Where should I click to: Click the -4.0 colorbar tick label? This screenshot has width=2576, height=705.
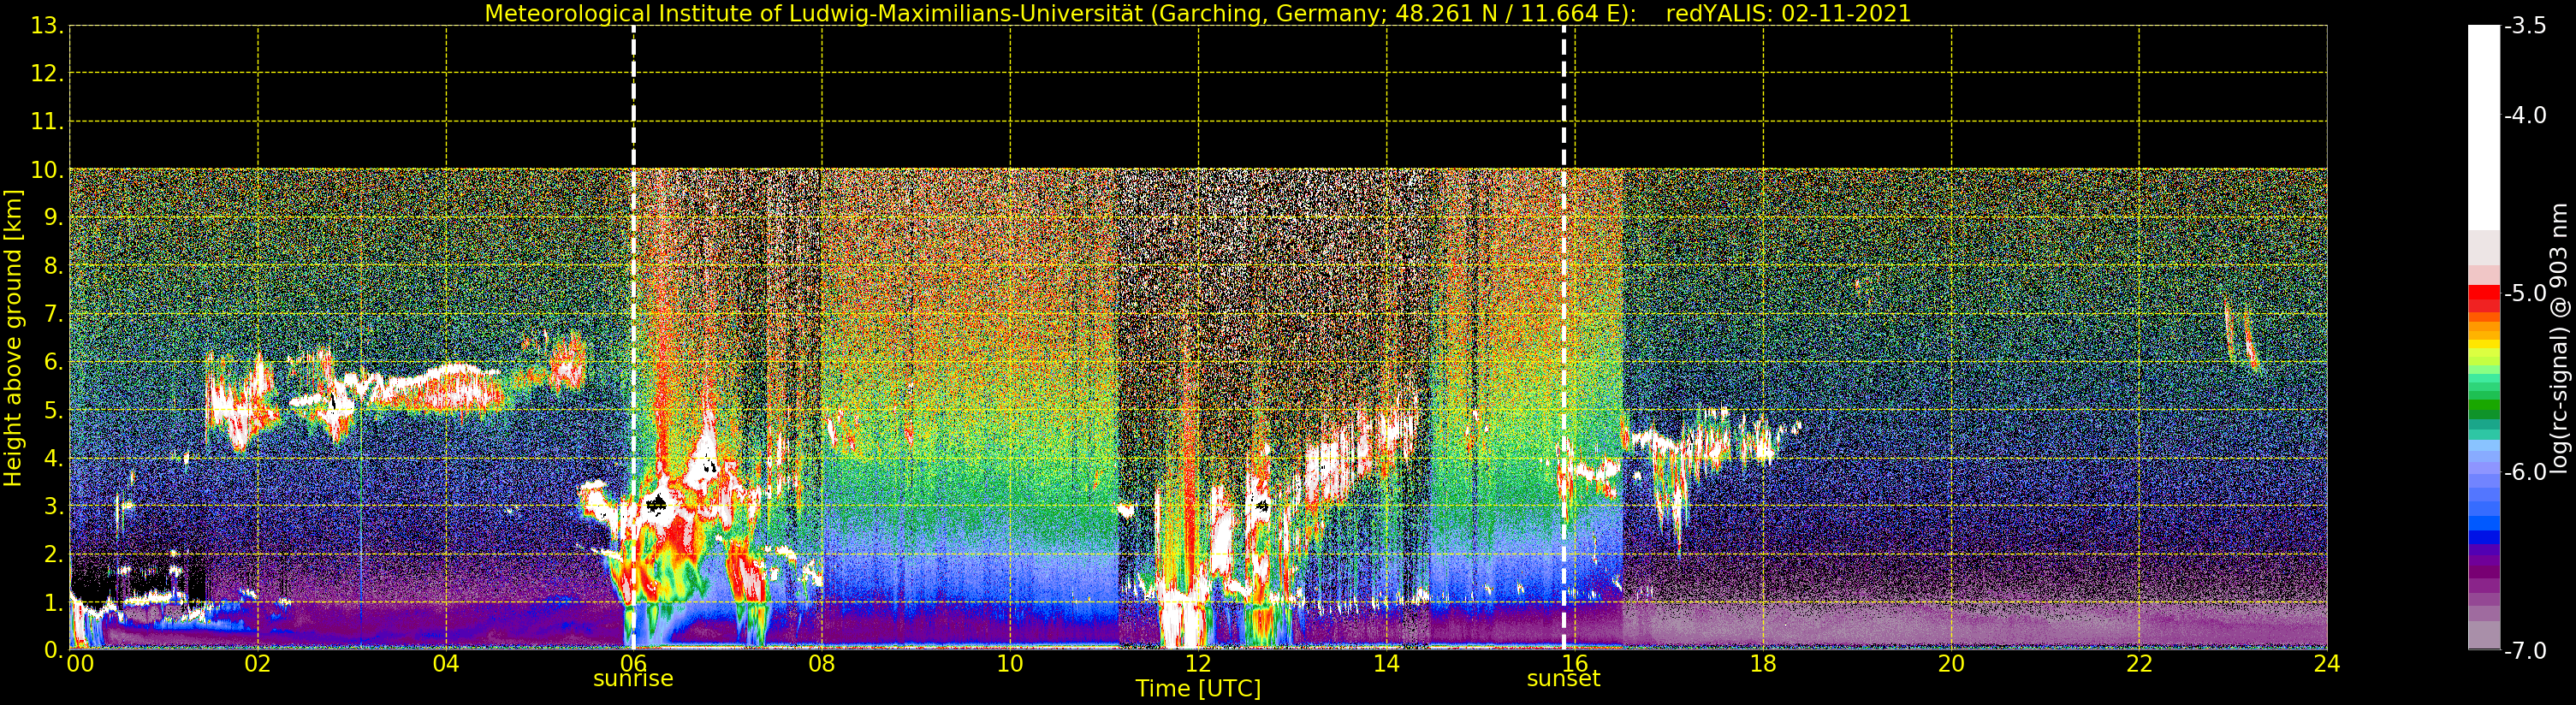(x=2525, y=116)
